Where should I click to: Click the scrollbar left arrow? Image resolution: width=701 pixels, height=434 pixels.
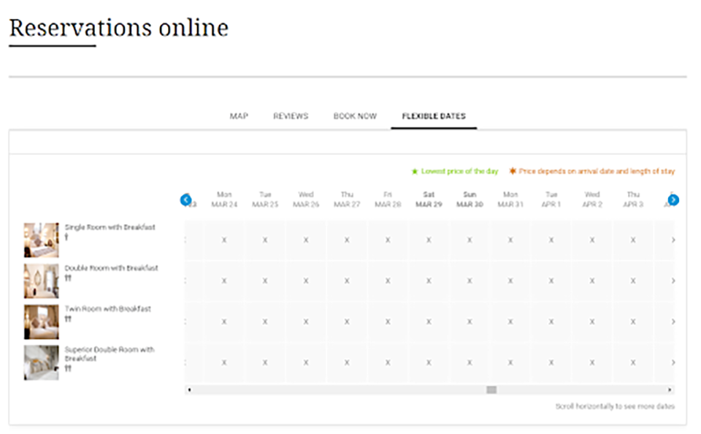[x=189, y=390]
